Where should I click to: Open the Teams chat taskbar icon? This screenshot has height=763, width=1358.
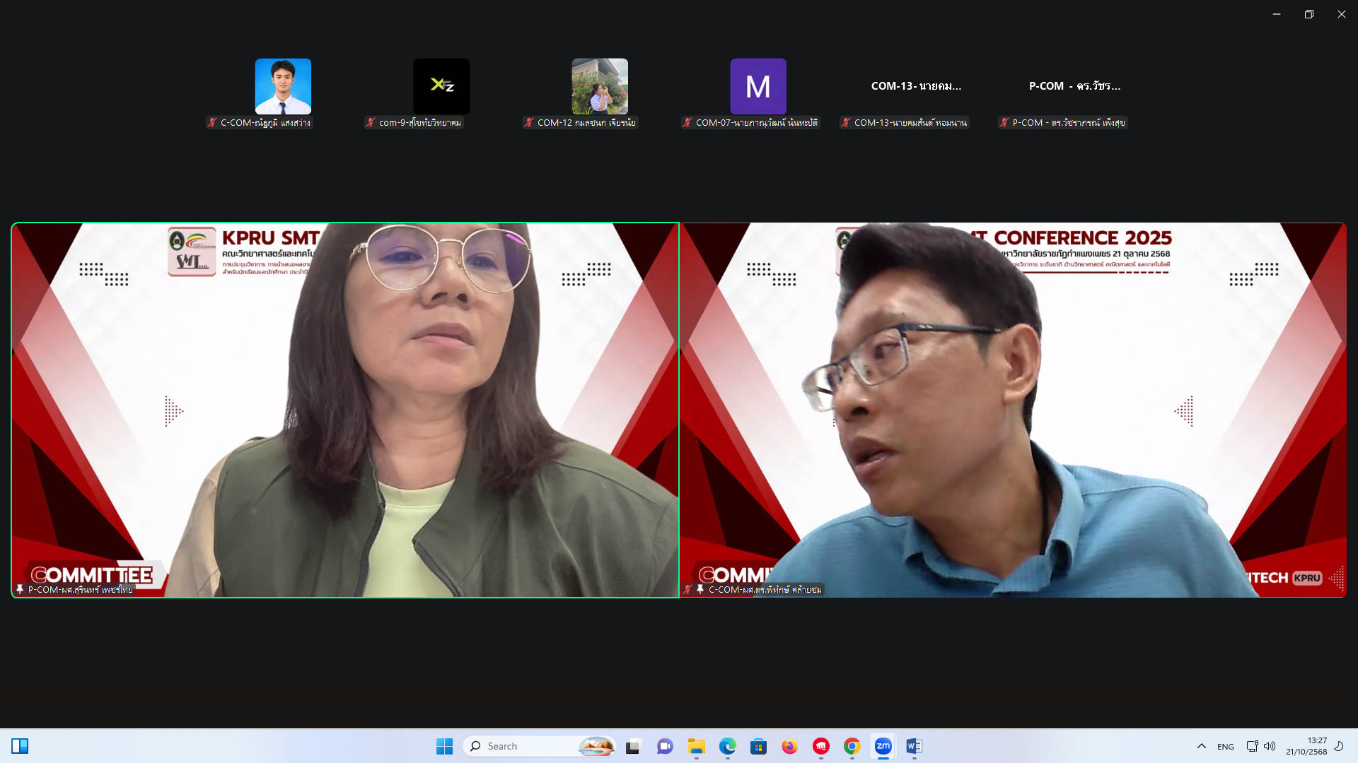point(665,746)
